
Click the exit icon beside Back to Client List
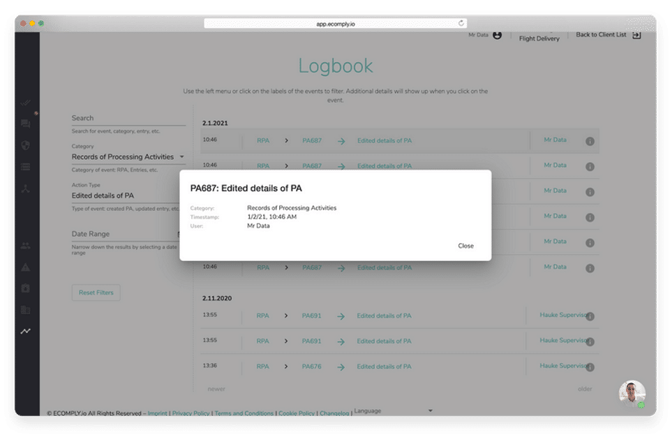[636, 35]
